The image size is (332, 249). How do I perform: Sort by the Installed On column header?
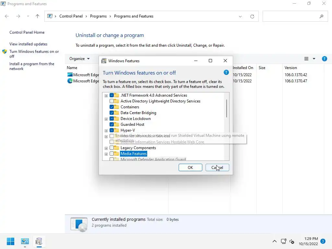click(x=243, y=68)
